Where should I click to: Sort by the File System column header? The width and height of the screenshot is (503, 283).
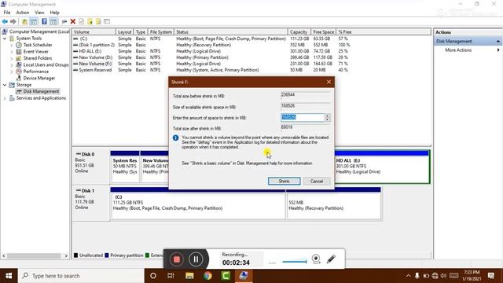(x=160, y=32)
